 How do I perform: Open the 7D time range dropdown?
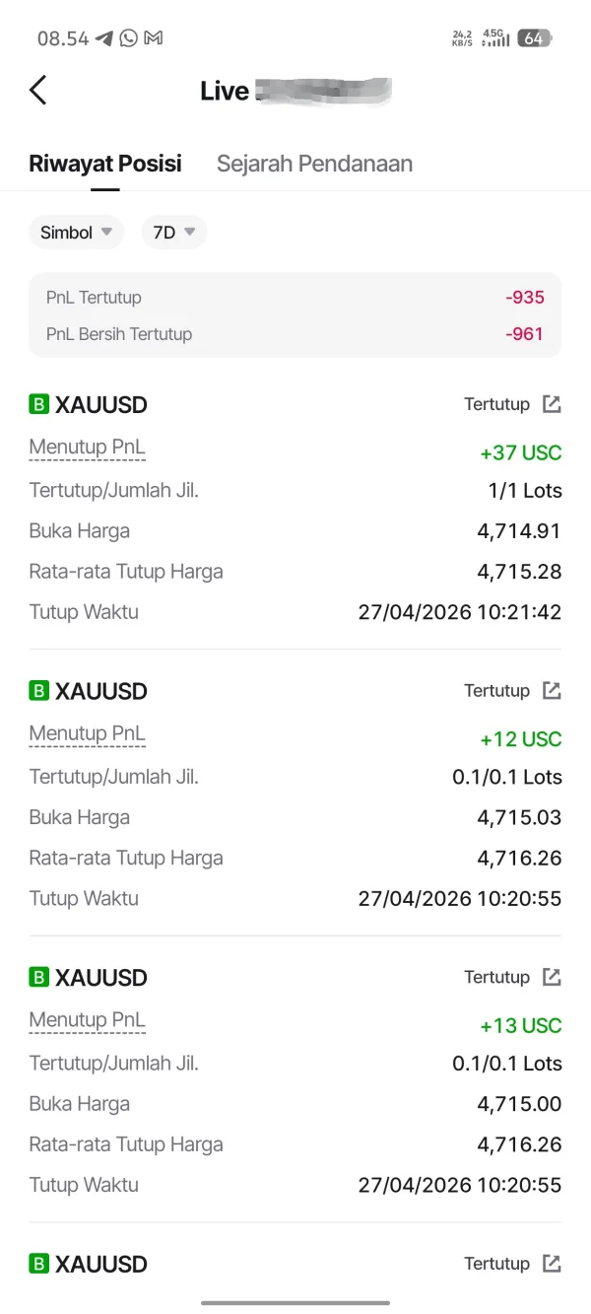pos(173,233)
